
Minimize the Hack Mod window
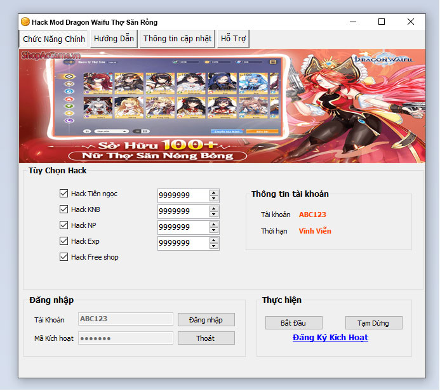tap(353, 22)
